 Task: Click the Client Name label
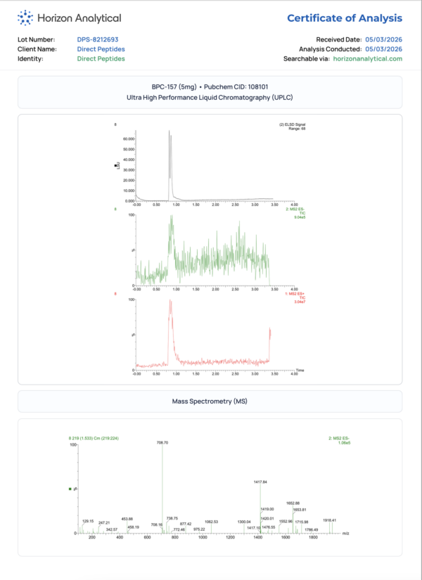tap(37, 49)
